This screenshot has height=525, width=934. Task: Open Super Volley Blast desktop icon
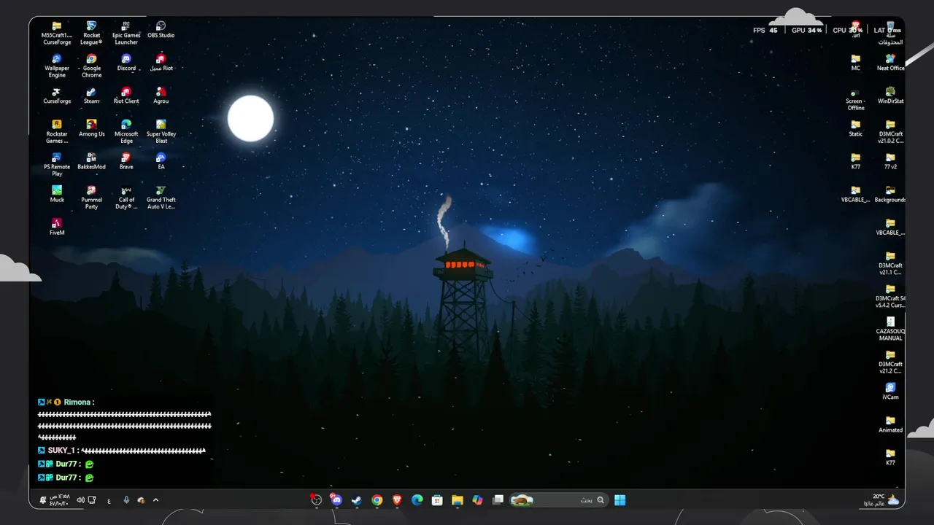[161, 131]
